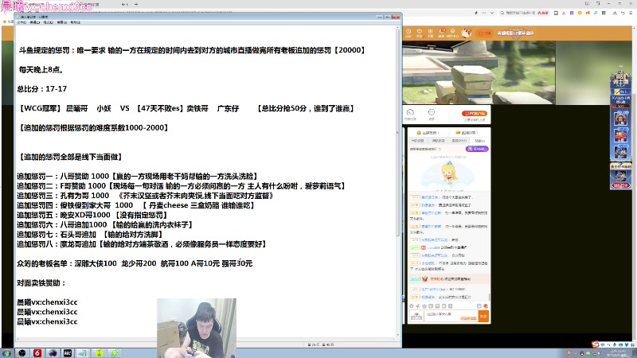Click the more (ellipsis face) icon below video

pyautogui.click(x=432, y=114)
